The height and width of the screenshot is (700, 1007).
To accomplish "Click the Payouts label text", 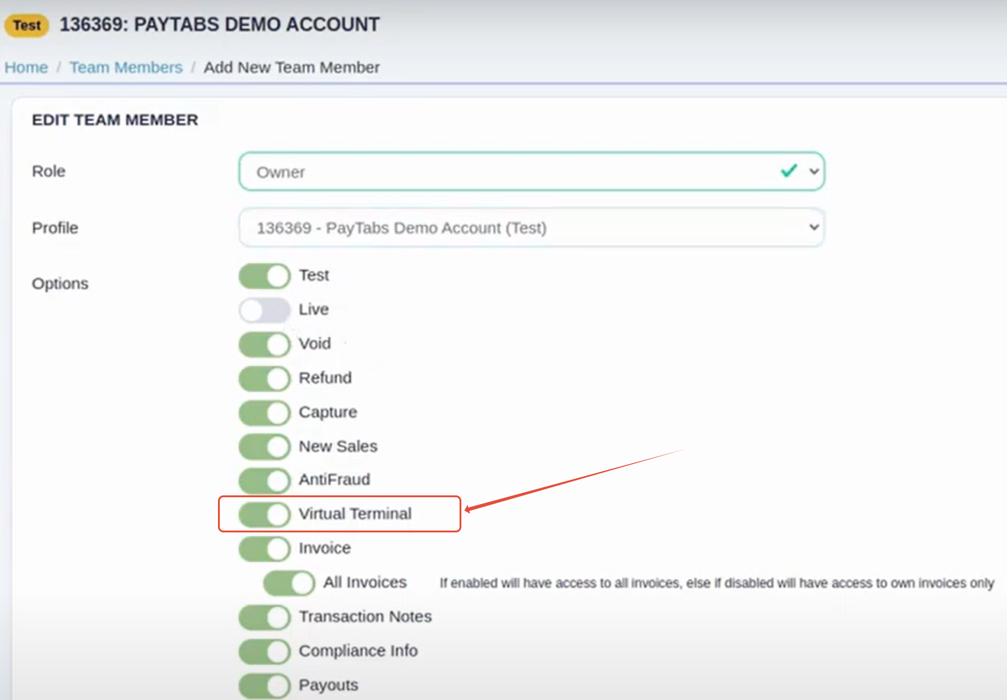I will click(x=329, y=685).
